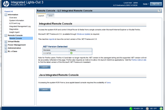Click POWER: ON status text
The height and width of the screenshot is (110, 165).
click(x=138, y=109)
